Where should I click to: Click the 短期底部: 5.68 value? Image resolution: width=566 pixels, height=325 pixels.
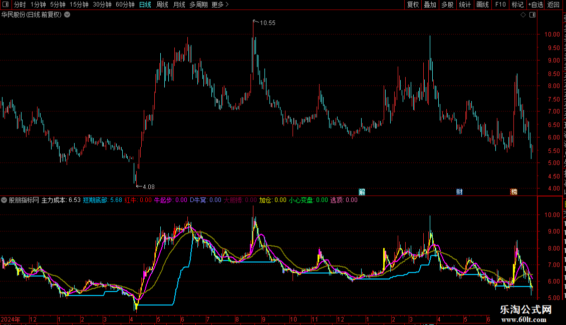103,200
